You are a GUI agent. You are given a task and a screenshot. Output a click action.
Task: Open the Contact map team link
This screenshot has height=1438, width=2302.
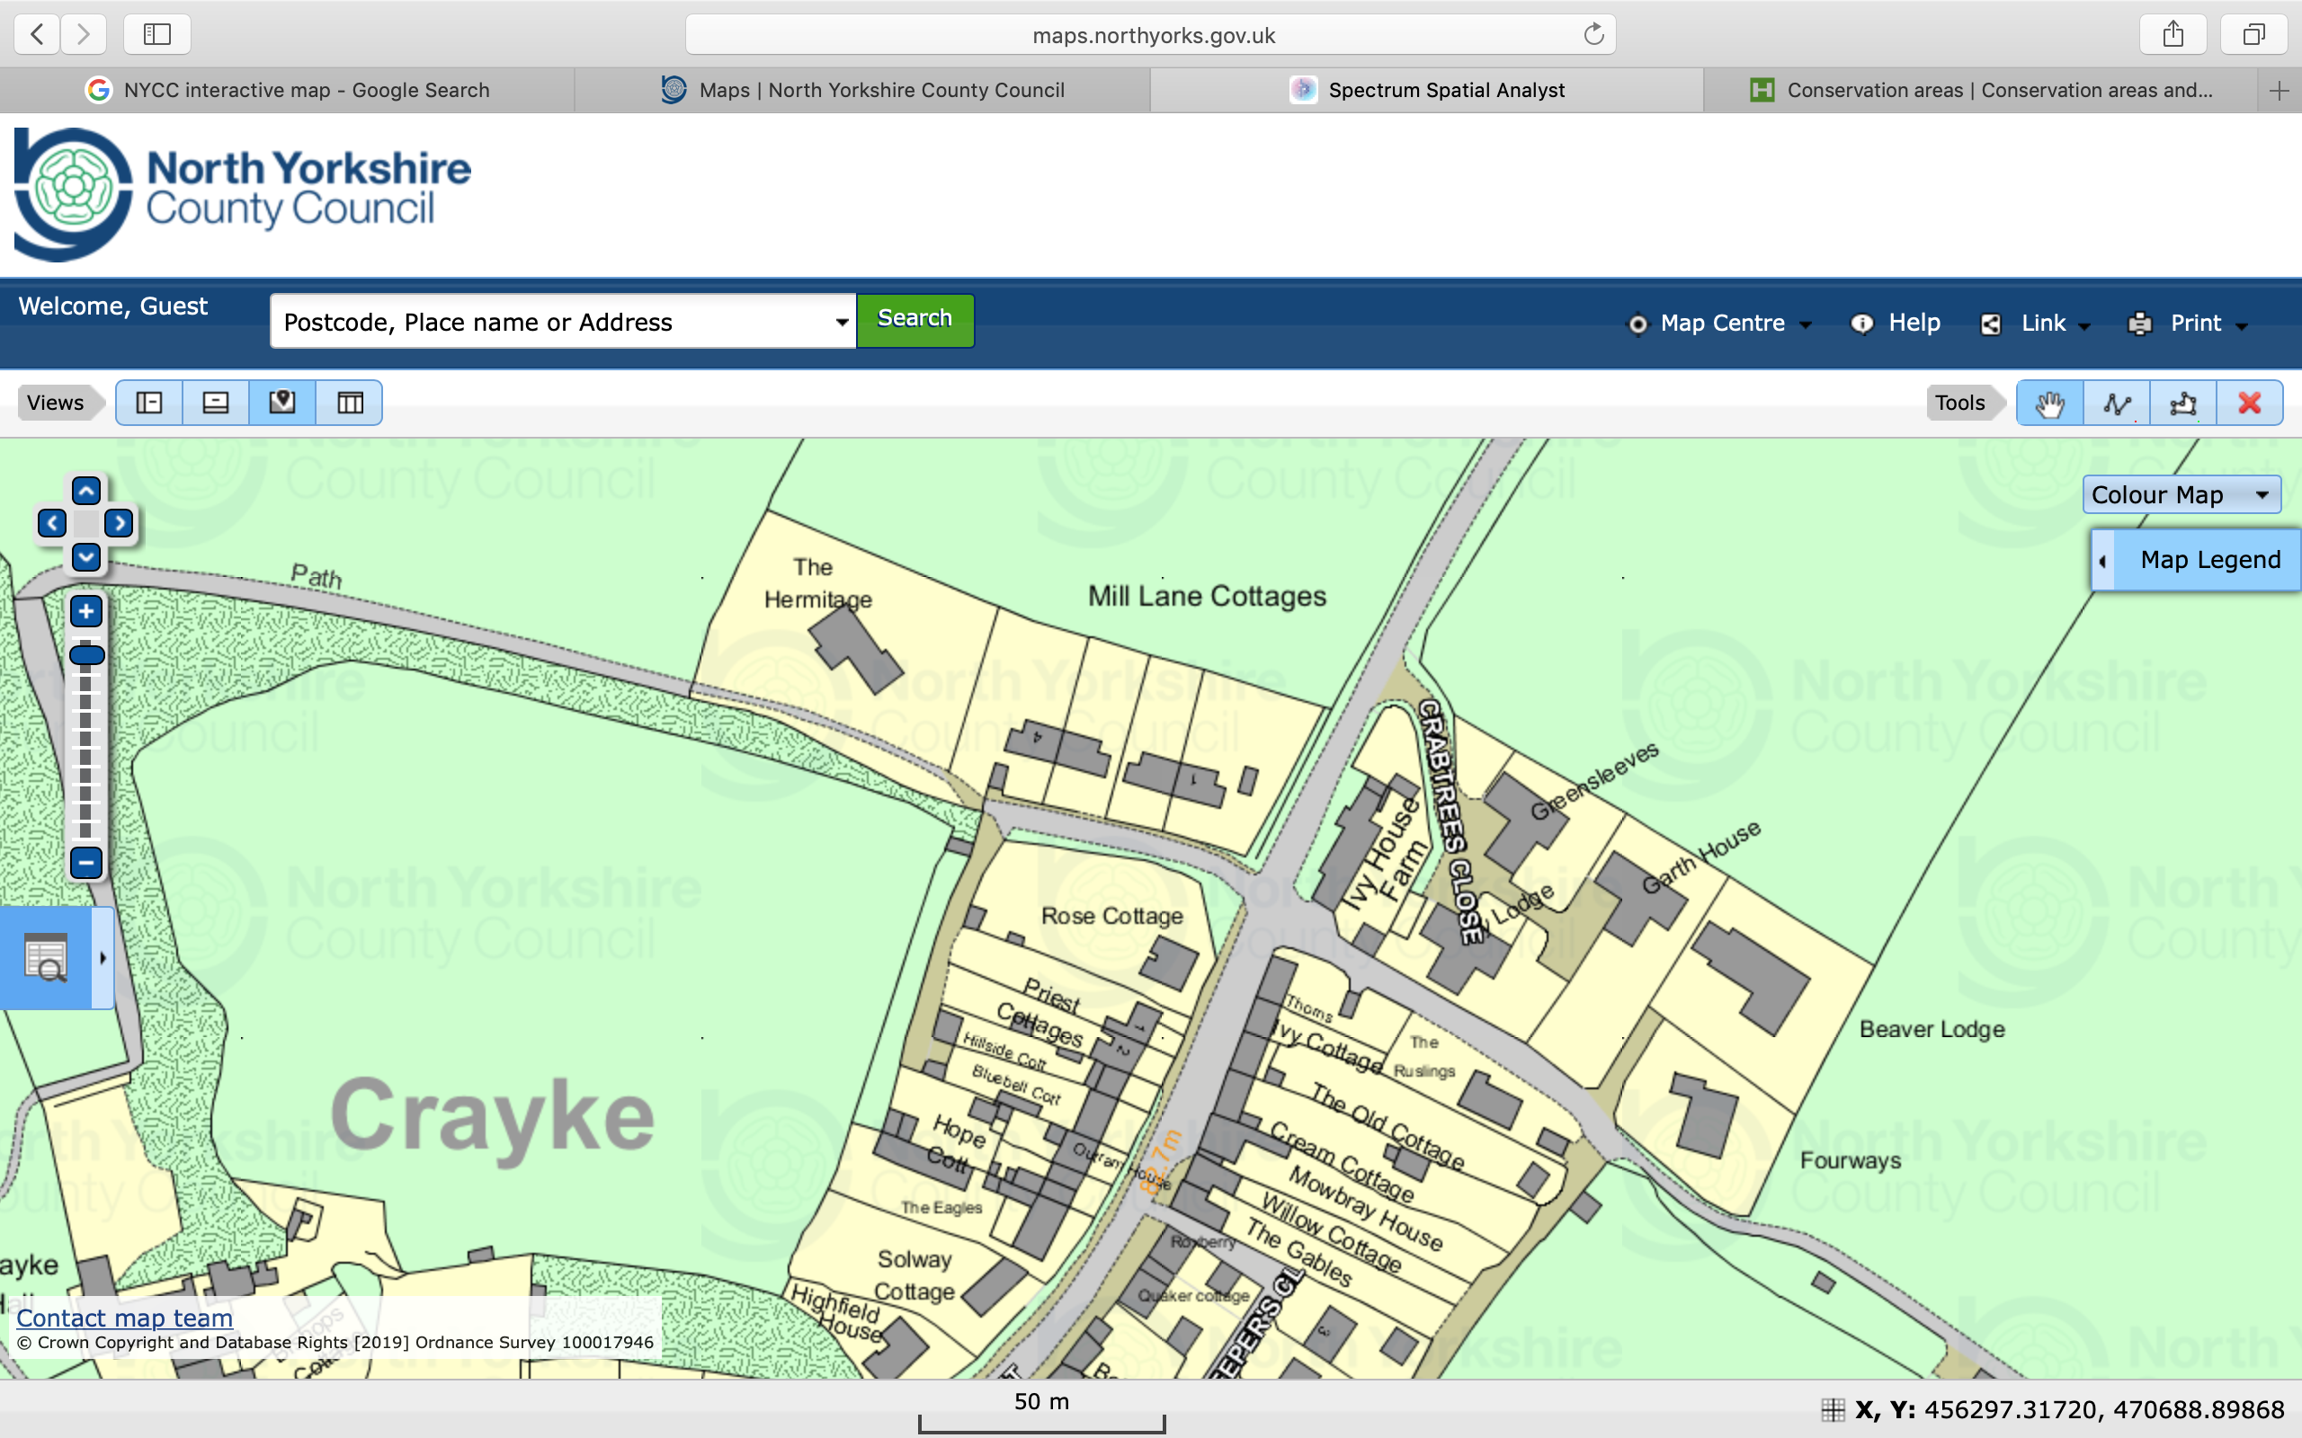click(125, 1318)
